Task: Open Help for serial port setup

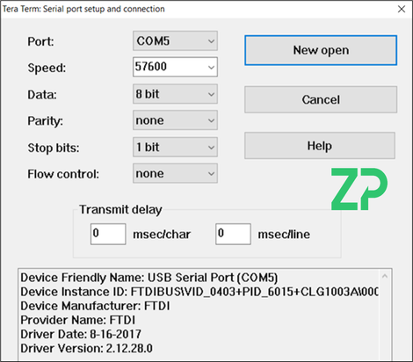Action: [x=320, y=146]
